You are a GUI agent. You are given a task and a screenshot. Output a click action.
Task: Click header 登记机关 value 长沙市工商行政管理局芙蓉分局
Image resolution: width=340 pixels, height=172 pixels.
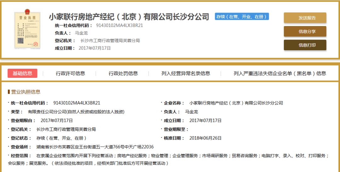110,40
